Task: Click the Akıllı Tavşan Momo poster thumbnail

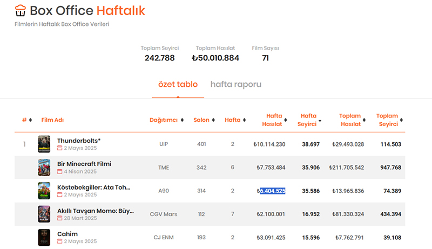Action: pos(44,214)
